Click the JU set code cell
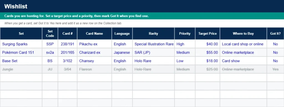284x107 pixels. [x=50, y=69]
